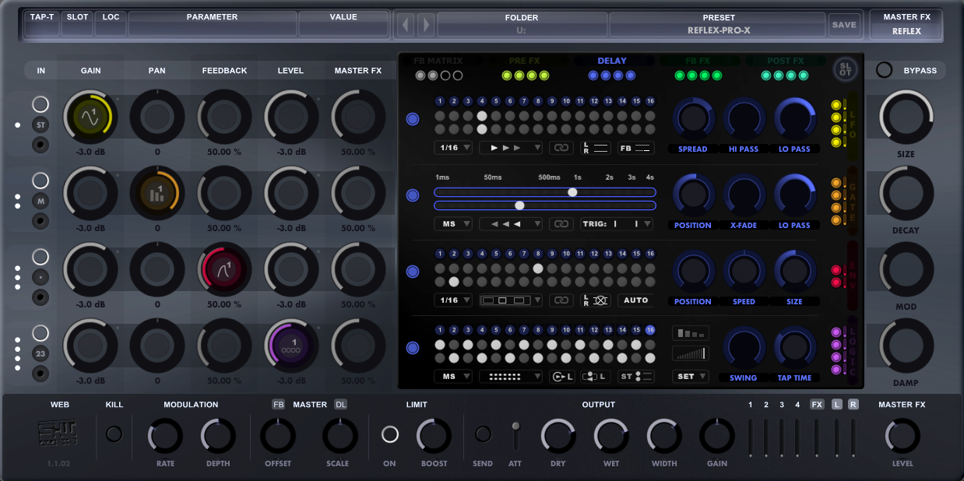Toggle the master BYPASS switch

pos(884,69)
